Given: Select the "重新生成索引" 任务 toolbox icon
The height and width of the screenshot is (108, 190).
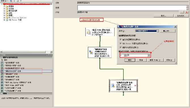Looking at the screenshot, I should pyautogui.click(x=2, y=88).
